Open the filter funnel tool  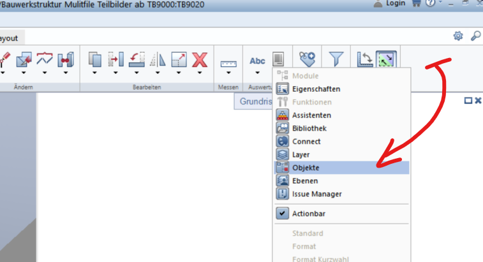pyautogui.click(x=336, y=59)
